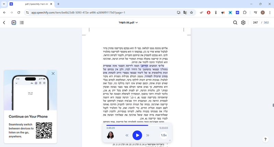Open Speechify settings gear
Screen dimensions: 274x147
[243, 23]
